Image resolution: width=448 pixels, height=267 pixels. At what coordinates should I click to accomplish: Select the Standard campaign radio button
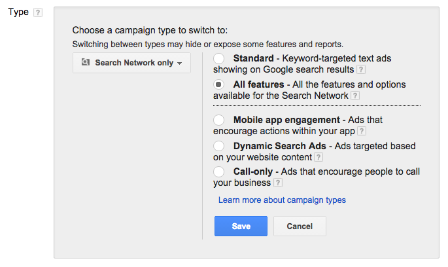[x=219, y=59]
